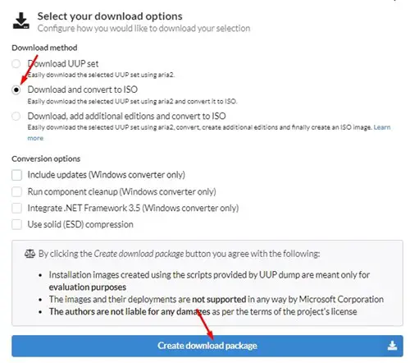Choose the Download and convert to ISO radio option
The width and height of the screenshot is (410, 363).
(x=16, y=90)
